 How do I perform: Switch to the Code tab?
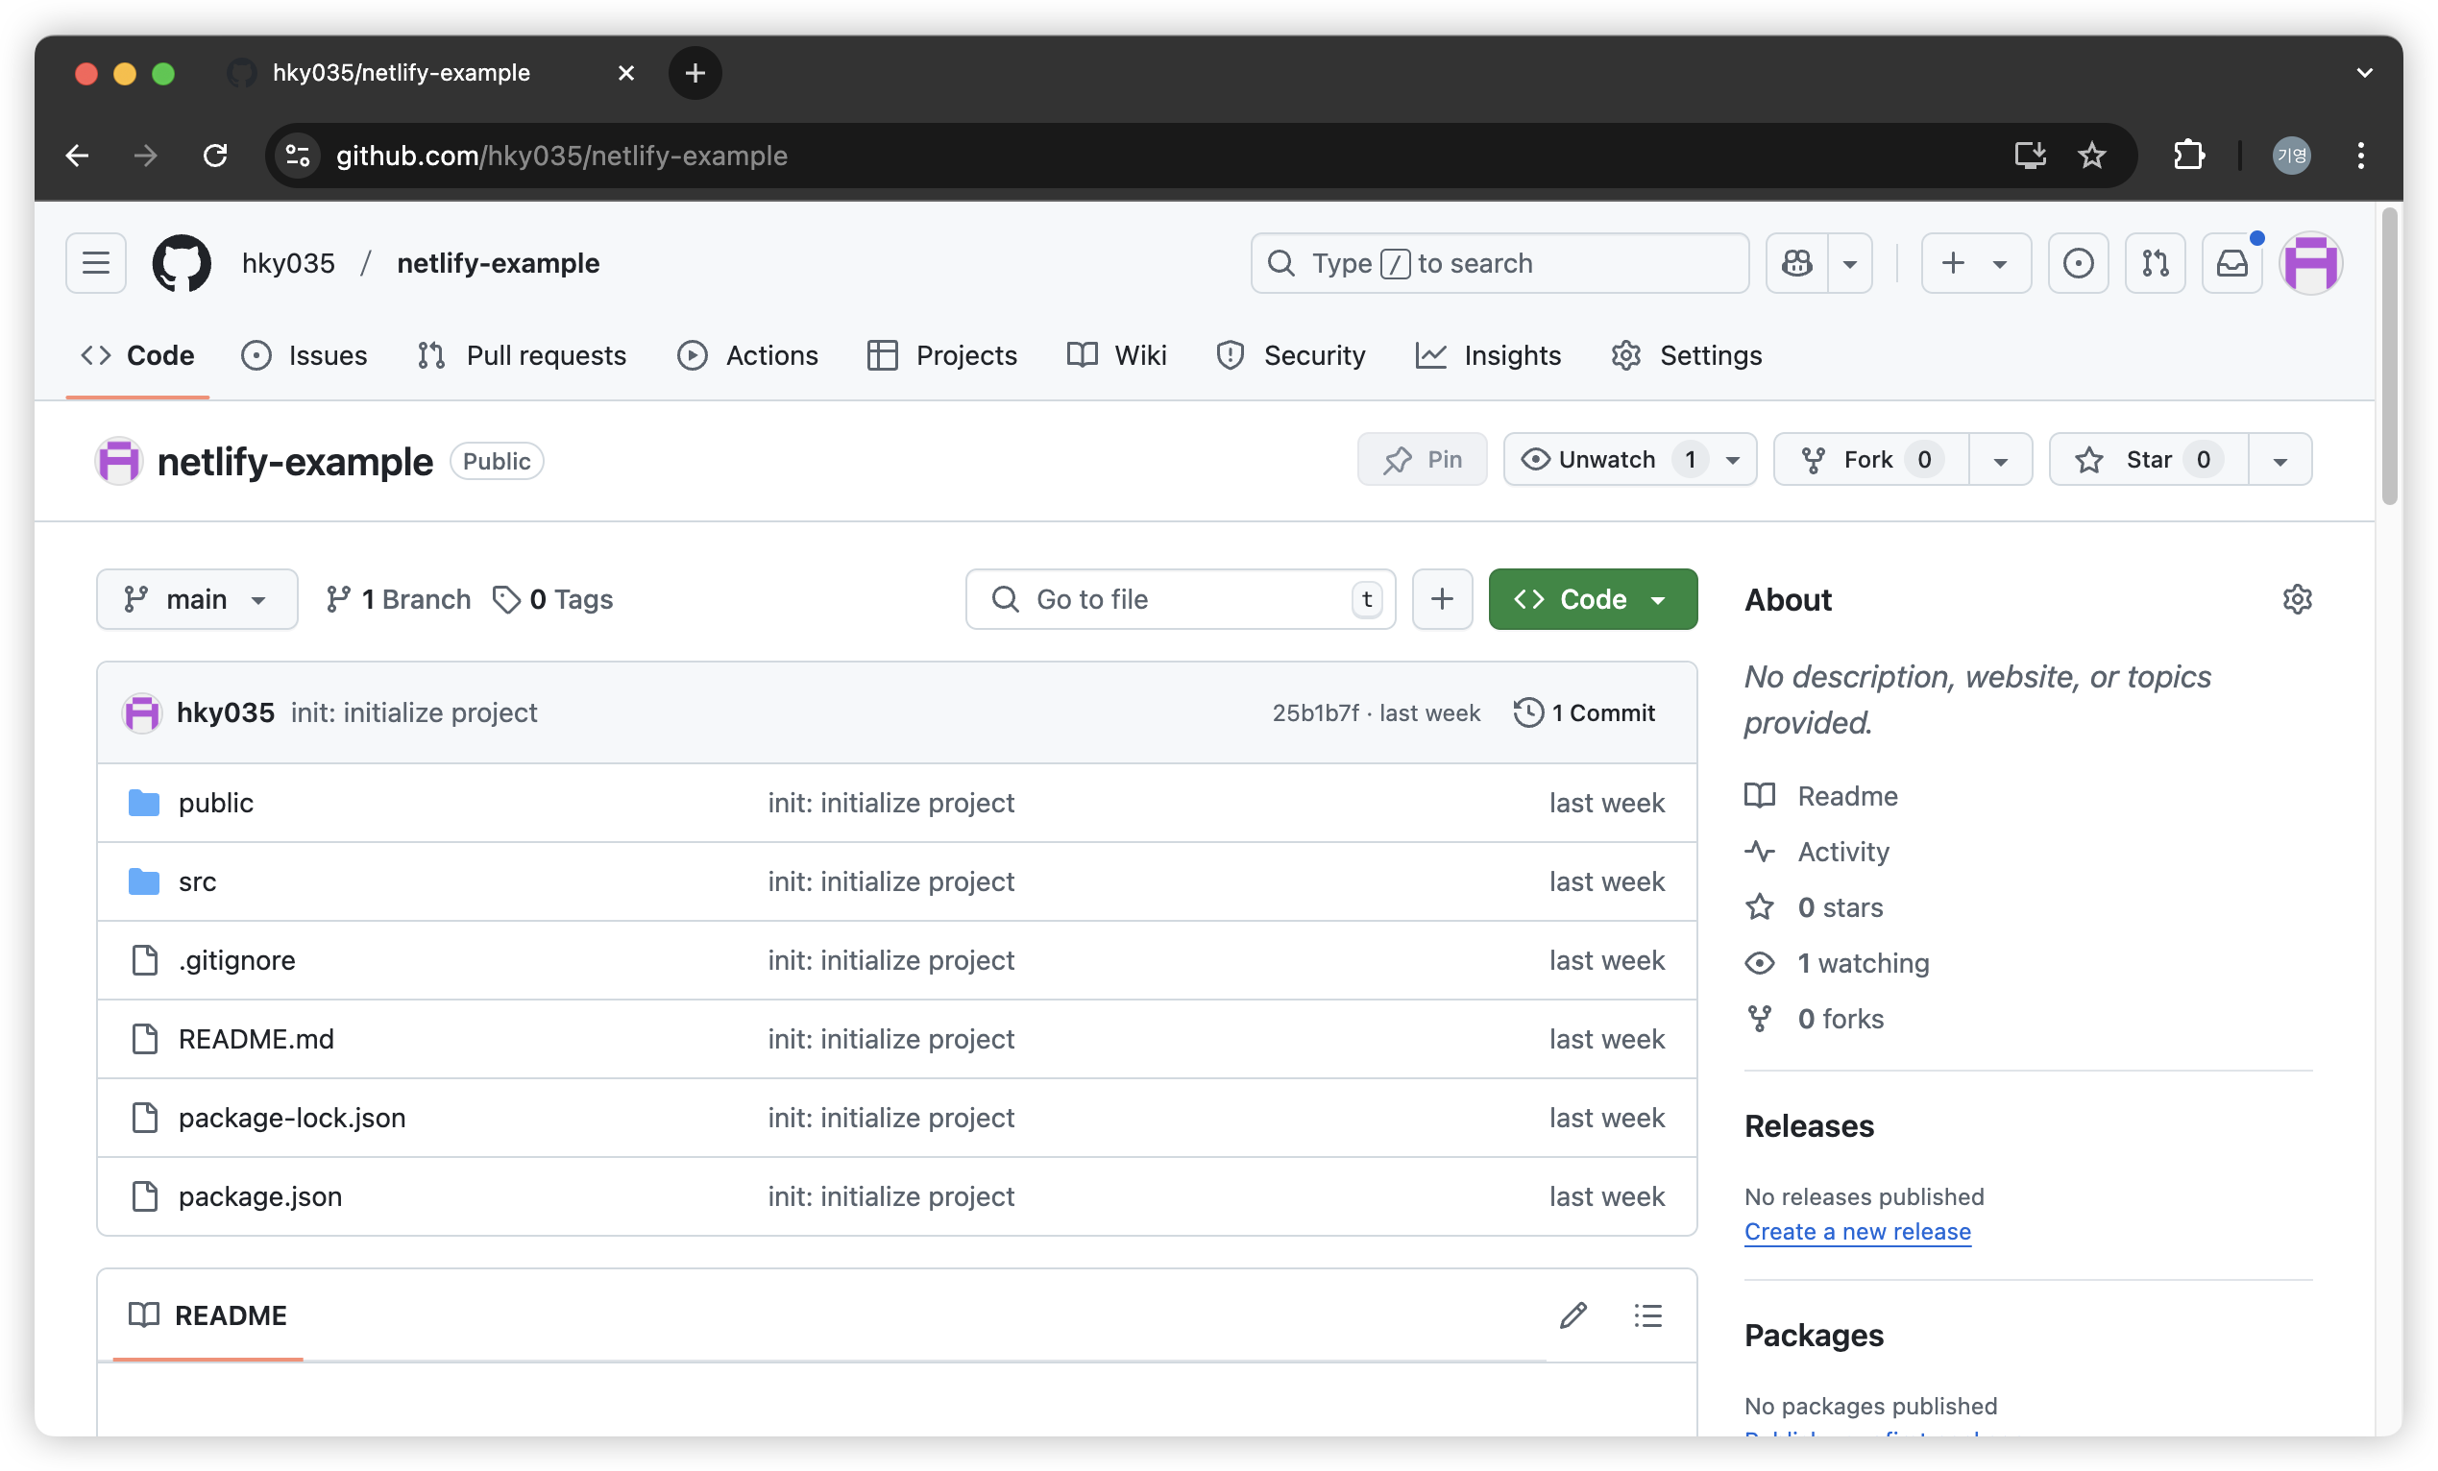137,355
